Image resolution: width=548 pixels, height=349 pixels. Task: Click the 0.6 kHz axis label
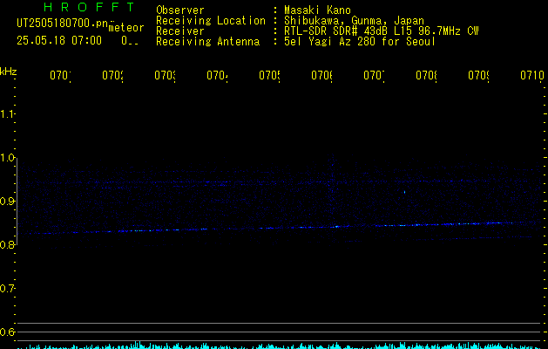pos(8,332)
